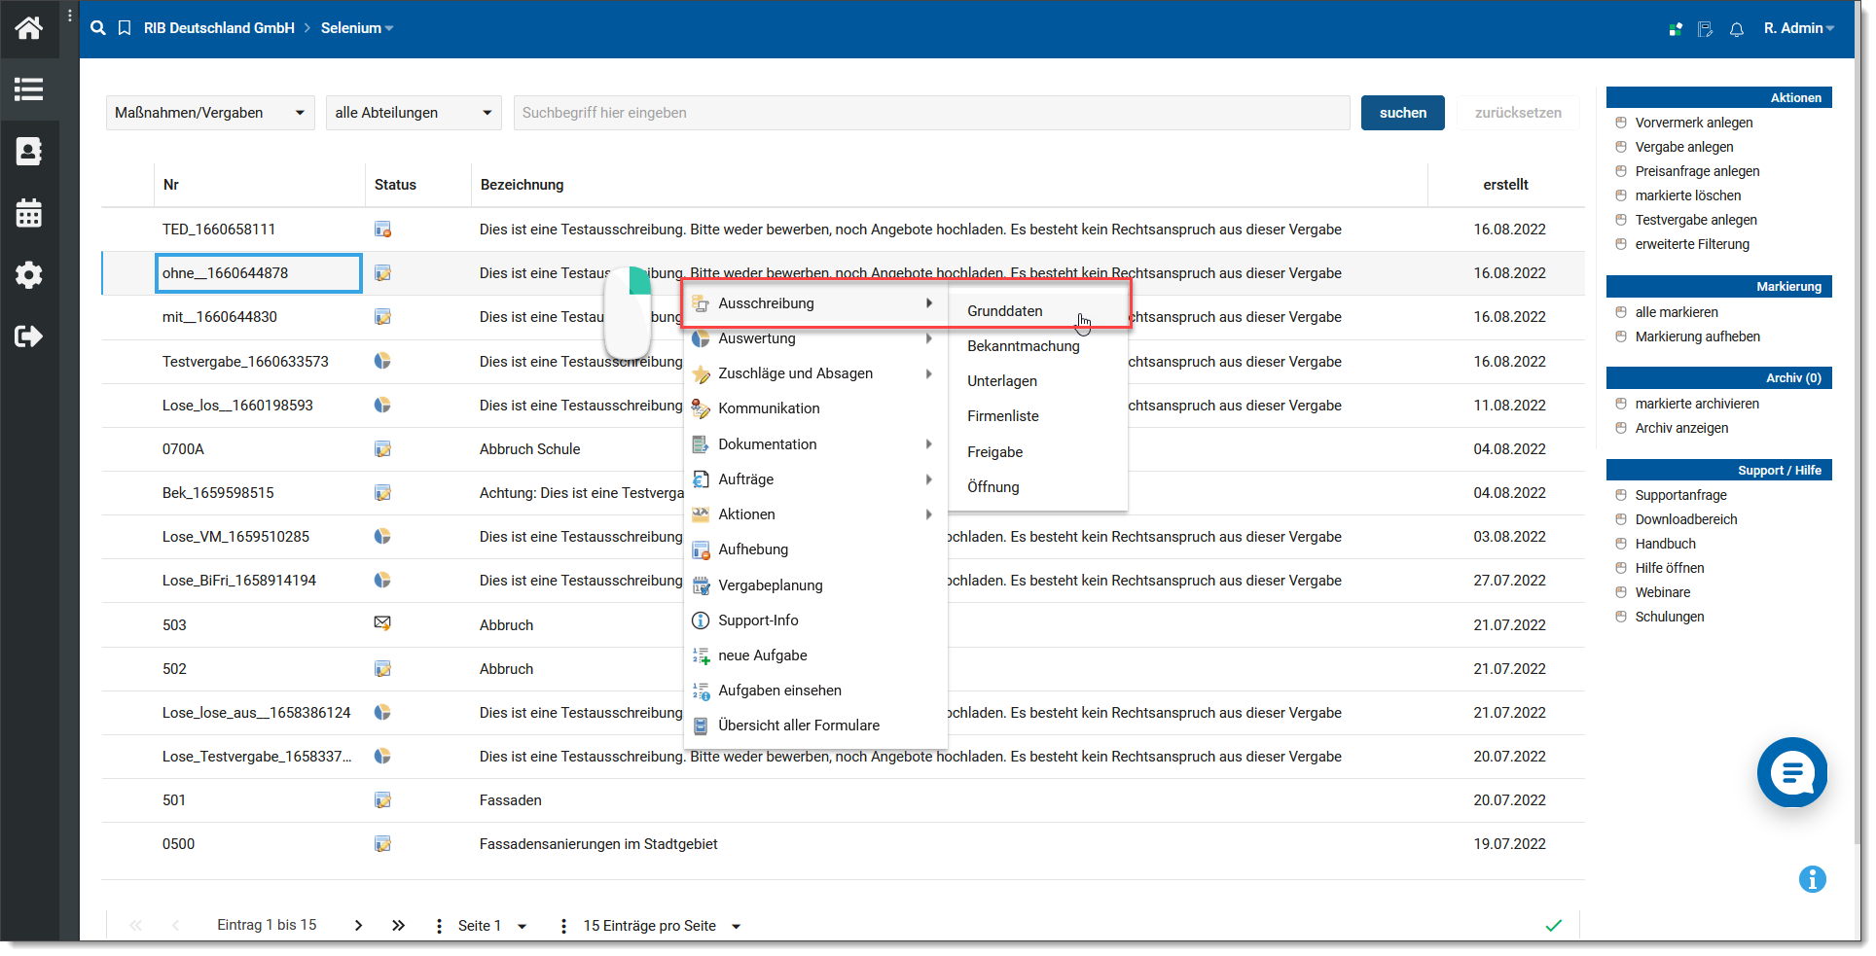Click the blue info icon

coord(1812,879)
